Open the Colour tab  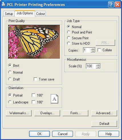click(40, 13)
